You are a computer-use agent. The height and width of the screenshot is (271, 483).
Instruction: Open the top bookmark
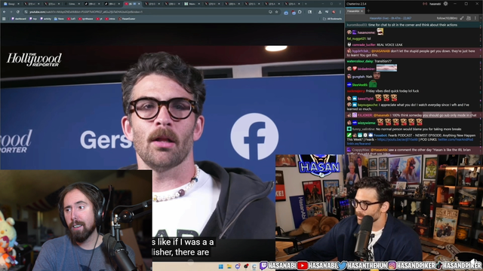33,19
